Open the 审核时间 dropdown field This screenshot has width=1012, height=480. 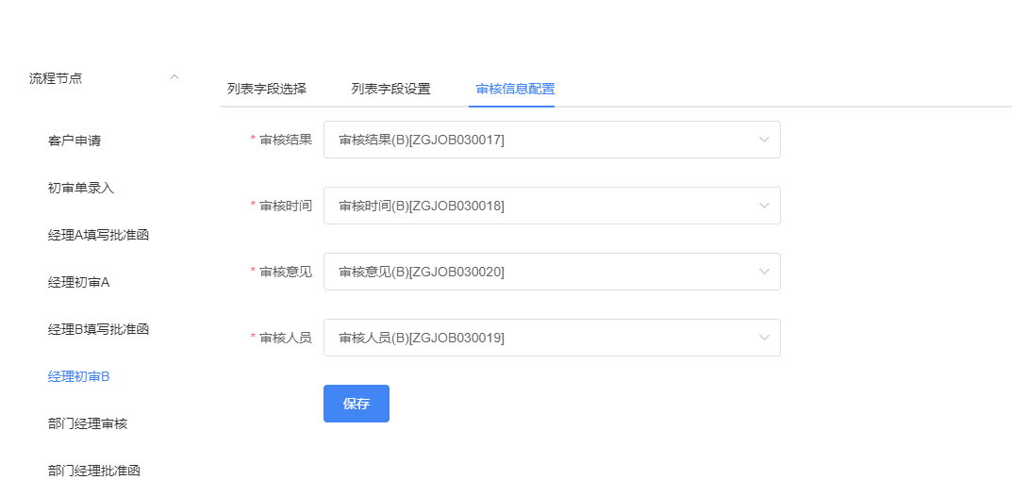pyautogui.click(x=552, y=206)
